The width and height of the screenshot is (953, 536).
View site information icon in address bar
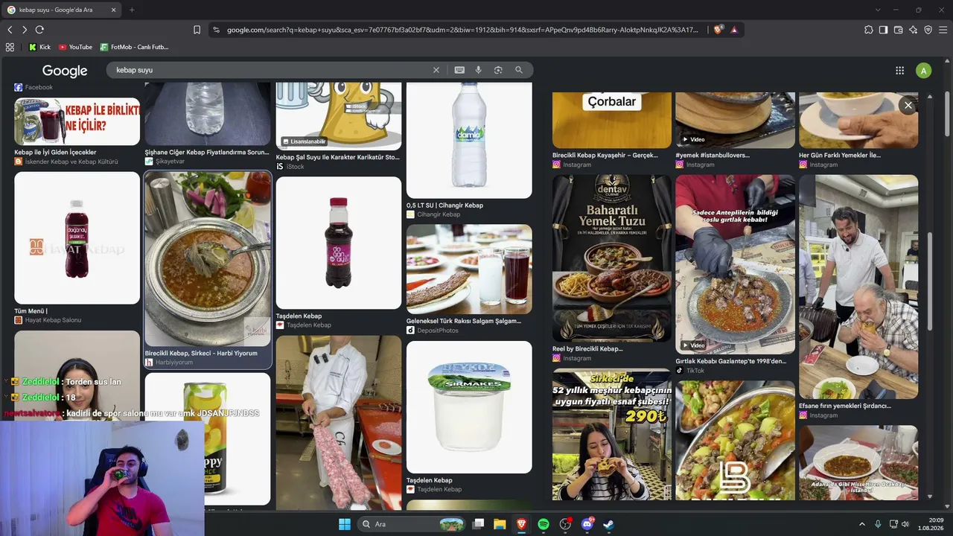pos(216,30)
